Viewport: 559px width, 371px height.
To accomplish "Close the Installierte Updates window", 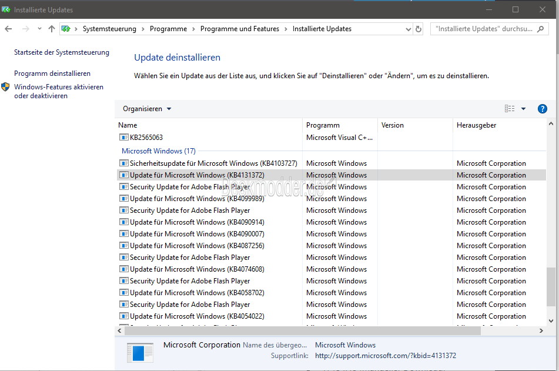I will point(542,9).
